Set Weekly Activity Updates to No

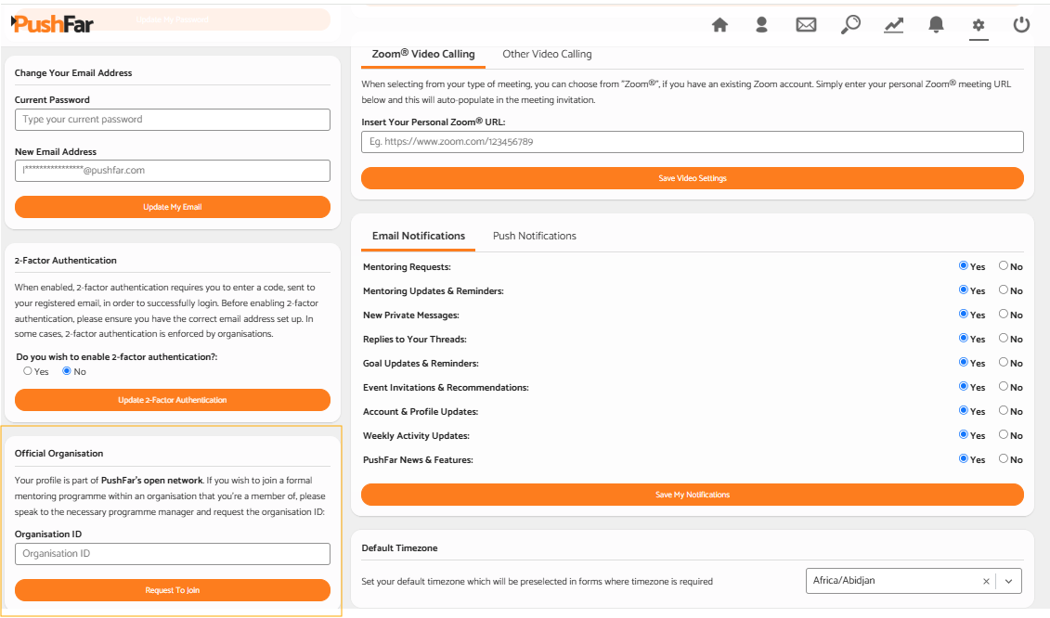(x=1004, y=434)
